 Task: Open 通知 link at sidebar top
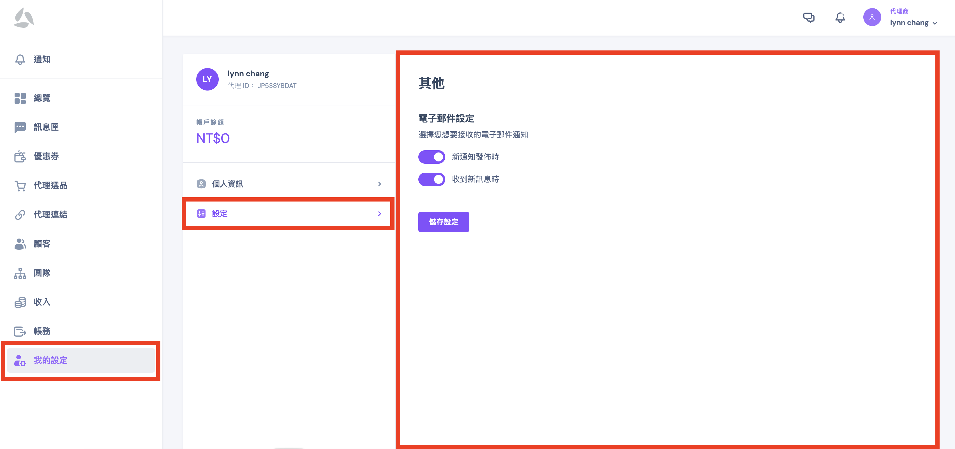(42, 59)
